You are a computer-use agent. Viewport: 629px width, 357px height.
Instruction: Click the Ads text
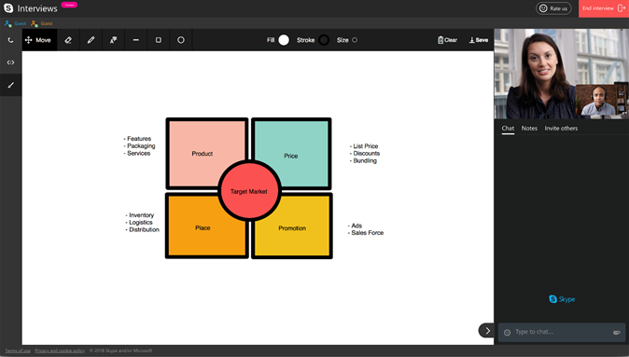click(x=355, y=226)
